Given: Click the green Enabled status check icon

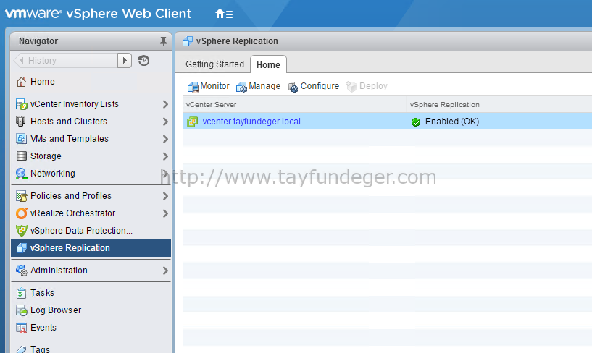Looking at the screenshot, I should point(416,122).
